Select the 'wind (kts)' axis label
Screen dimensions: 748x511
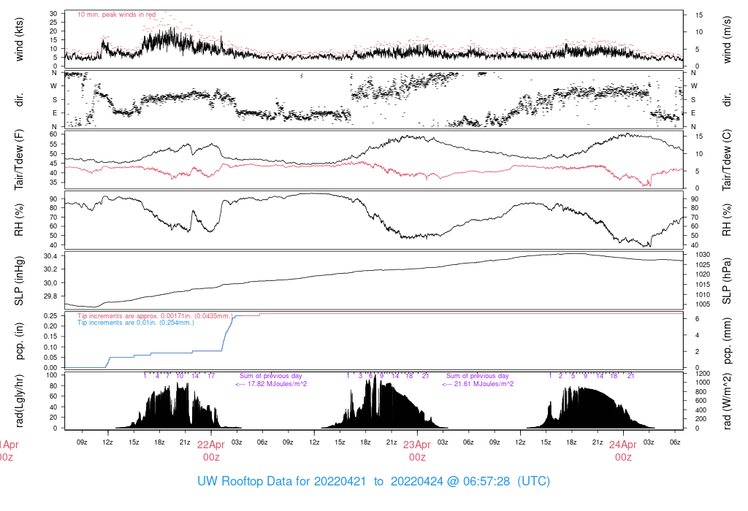coord(19,39)
